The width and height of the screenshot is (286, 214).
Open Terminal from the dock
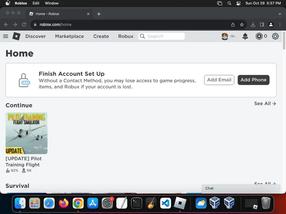pos(136,203)
